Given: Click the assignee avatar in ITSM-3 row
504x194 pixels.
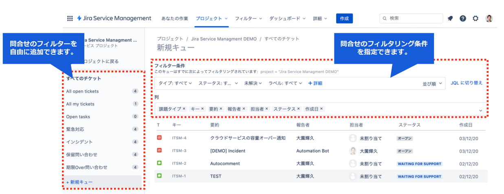Looking at the screenshot, I should (353, 151).
